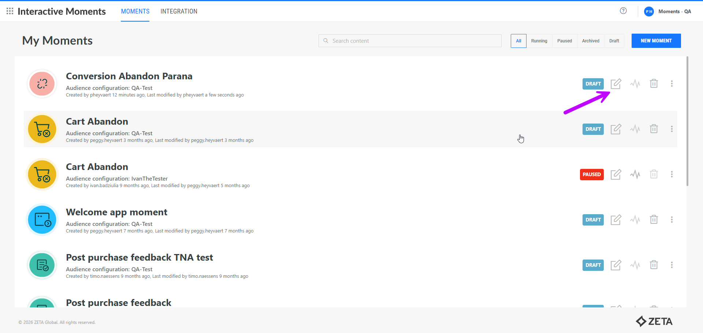Image resolution: width=703 pixels, height=333 pixels.
Task: Select the Moments tab
Action: click(x=135, y=11)
